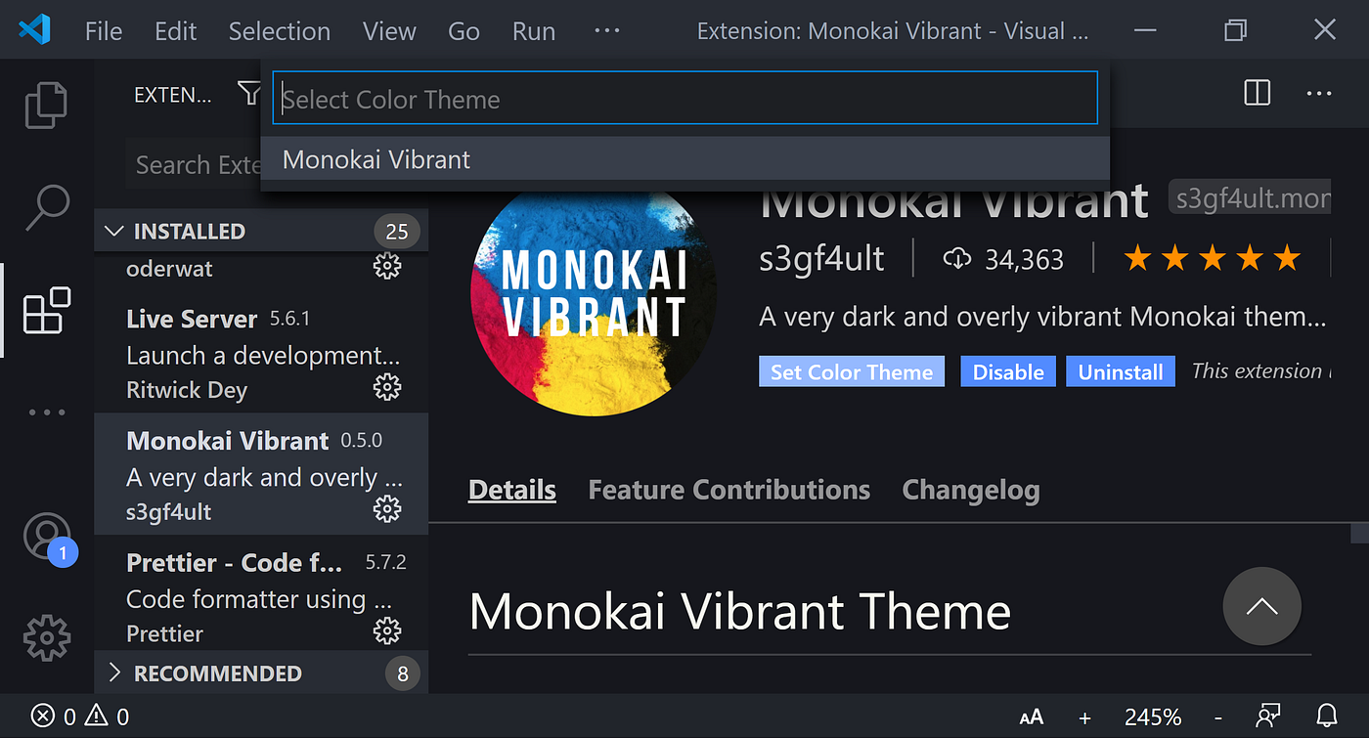Viewport: 1369px width, 738px height.
Task: Open manage gear for Live Server
Action: point(387,388)
